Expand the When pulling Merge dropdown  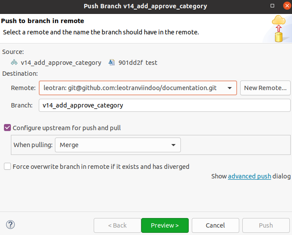tap(118, 145)
